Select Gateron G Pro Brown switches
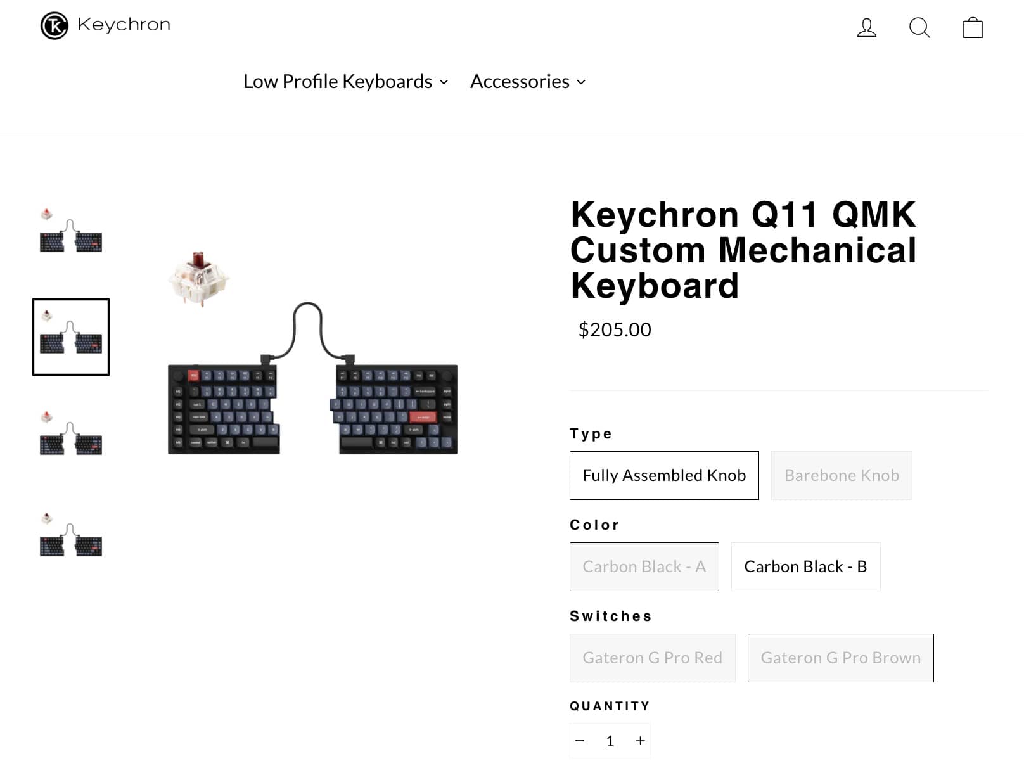1024x773 pixels. (840, 658)
